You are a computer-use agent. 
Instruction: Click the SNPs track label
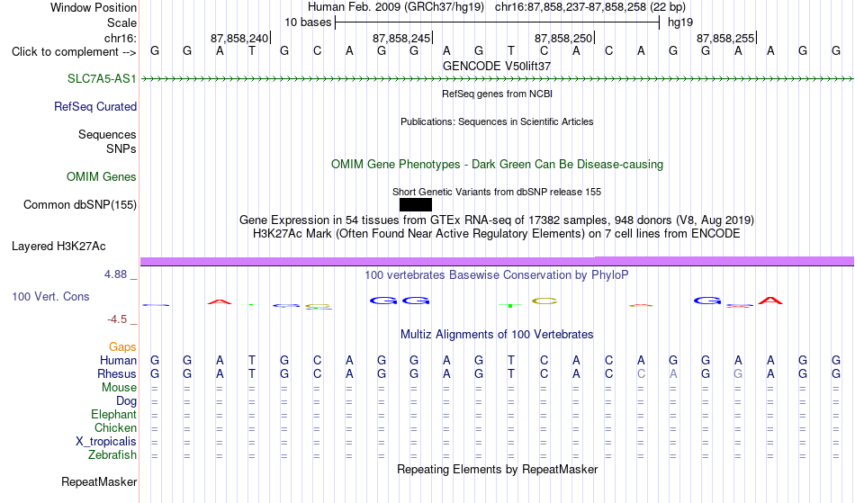[121, 148]
